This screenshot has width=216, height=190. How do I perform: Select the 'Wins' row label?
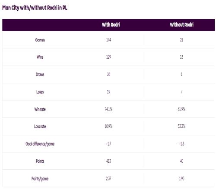pyautogui.click(x=40, y=57)
